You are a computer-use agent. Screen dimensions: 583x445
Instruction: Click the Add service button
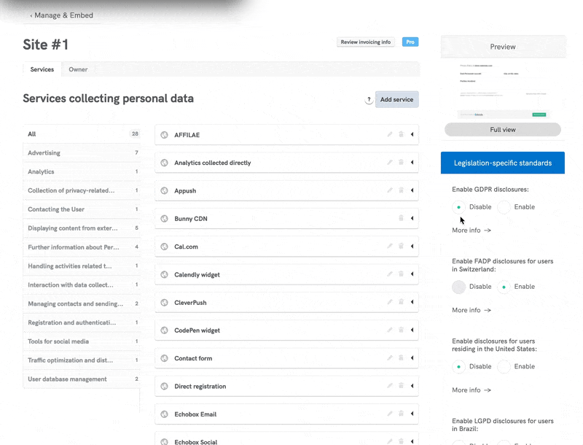pos(396,100)
